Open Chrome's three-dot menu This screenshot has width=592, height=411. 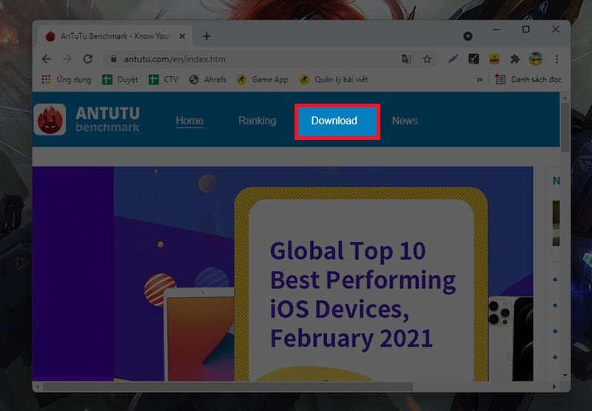pos(556,59)
